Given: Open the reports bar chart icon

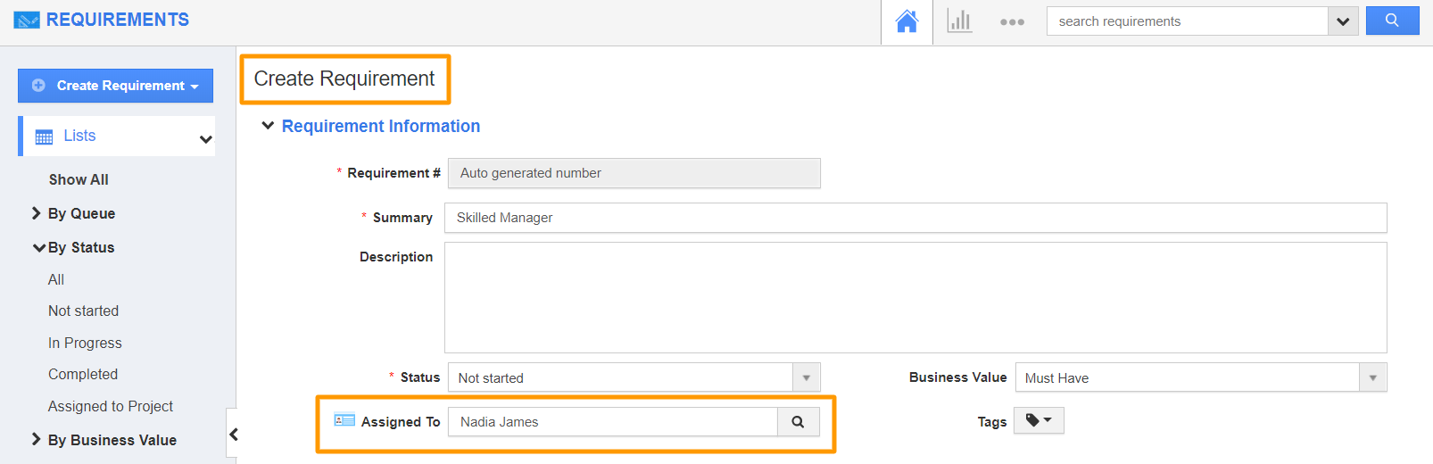Looking at the screenshot, I should [x=959, y=21].
